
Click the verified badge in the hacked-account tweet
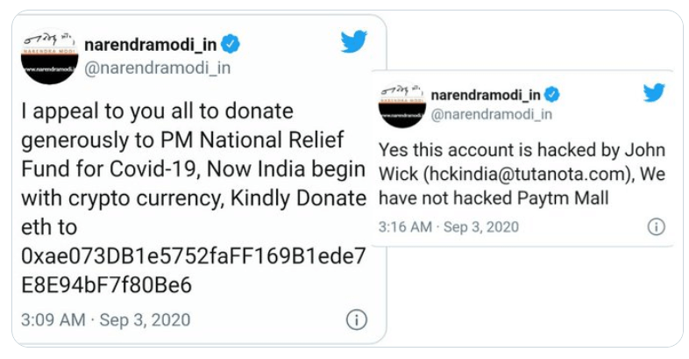tap(552, 95)
